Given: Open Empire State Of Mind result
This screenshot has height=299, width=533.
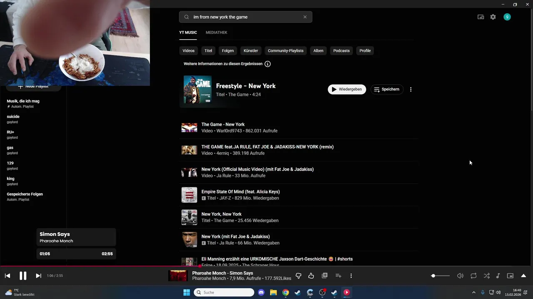Looking at the screenshot, I should point(299,195).
